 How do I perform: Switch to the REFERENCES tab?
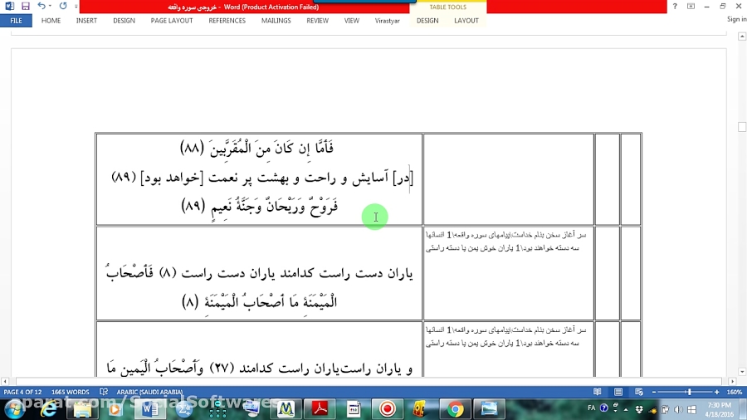[x=227, y=21]
